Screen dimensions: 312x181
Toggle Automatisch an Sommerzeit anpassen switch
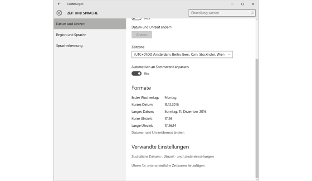pos(136,73)
